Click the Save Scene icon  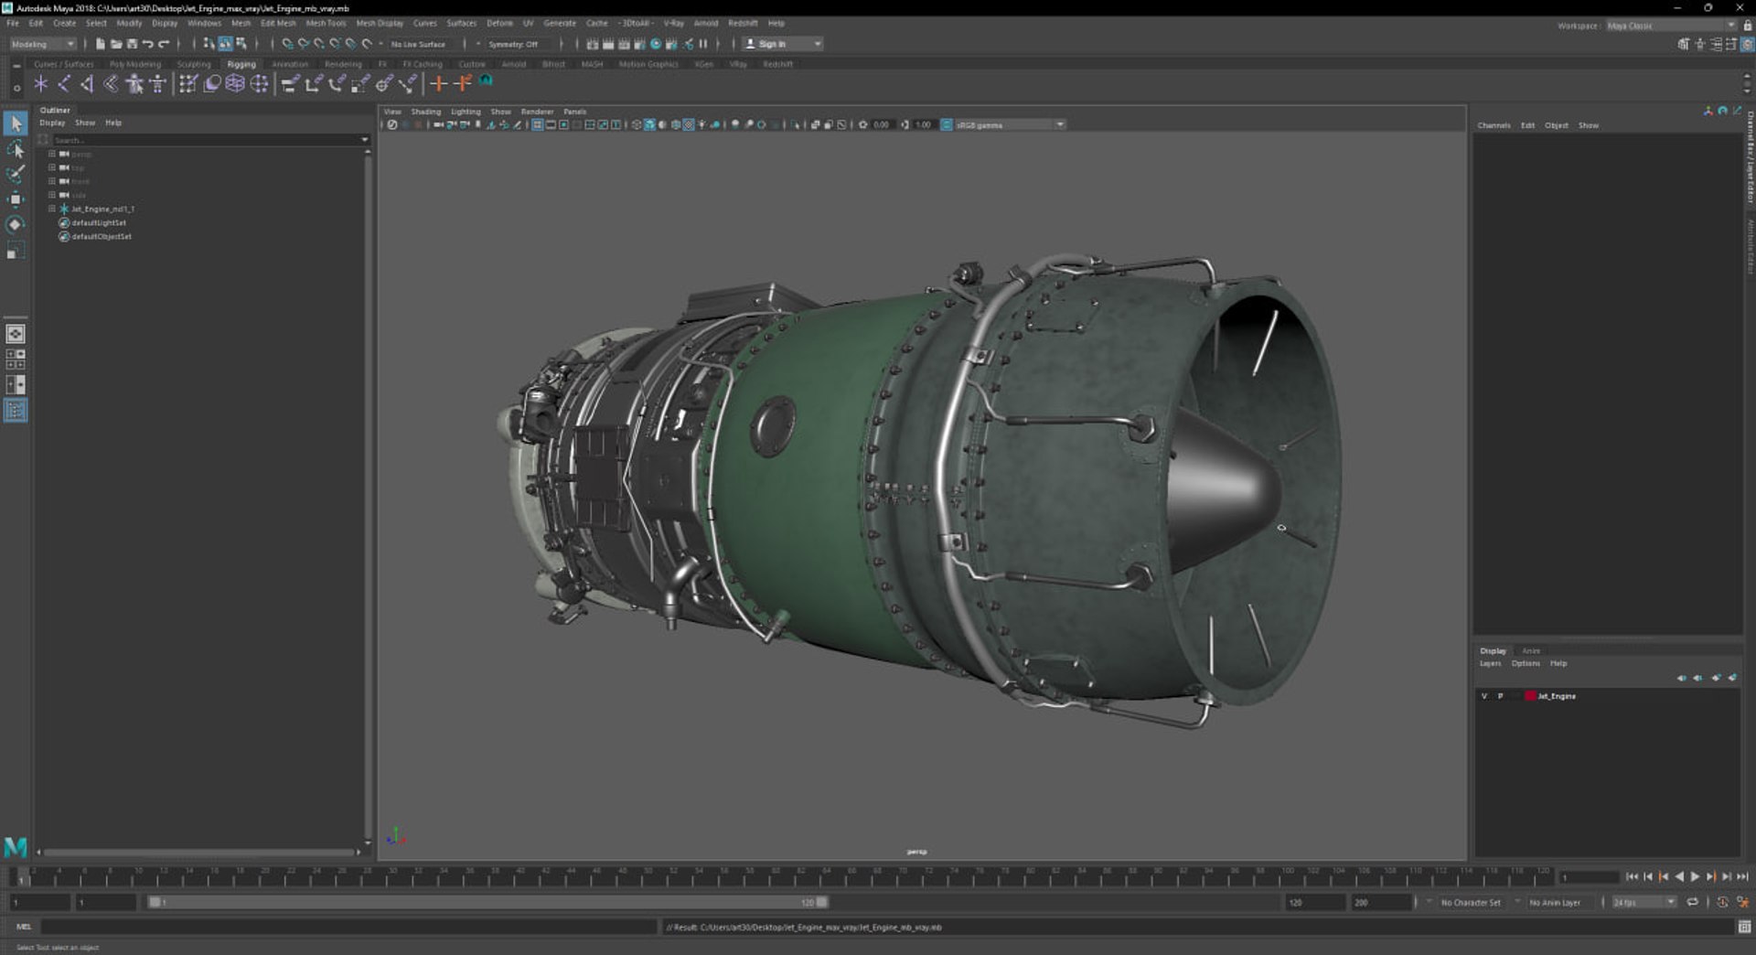click(132, 44)
